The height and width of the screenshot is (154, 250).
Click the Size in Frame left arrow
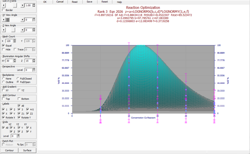click(x=4, y=5)
